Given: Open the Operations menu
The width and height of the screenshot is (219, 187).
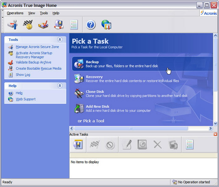Looking at the screenshot, I should point(15,13).
